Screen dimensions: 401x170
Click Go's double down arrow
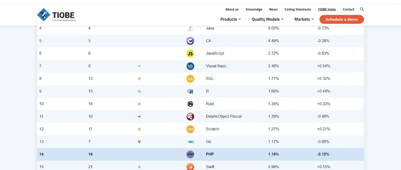point(139,142)
